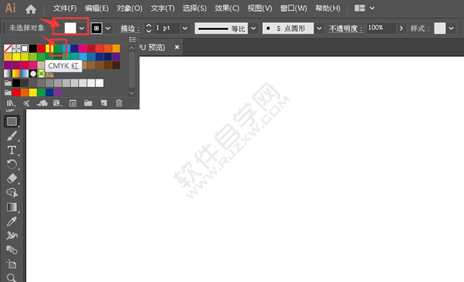Click the opacity 100% input field

pyautogui.click(x=381, y=29)
